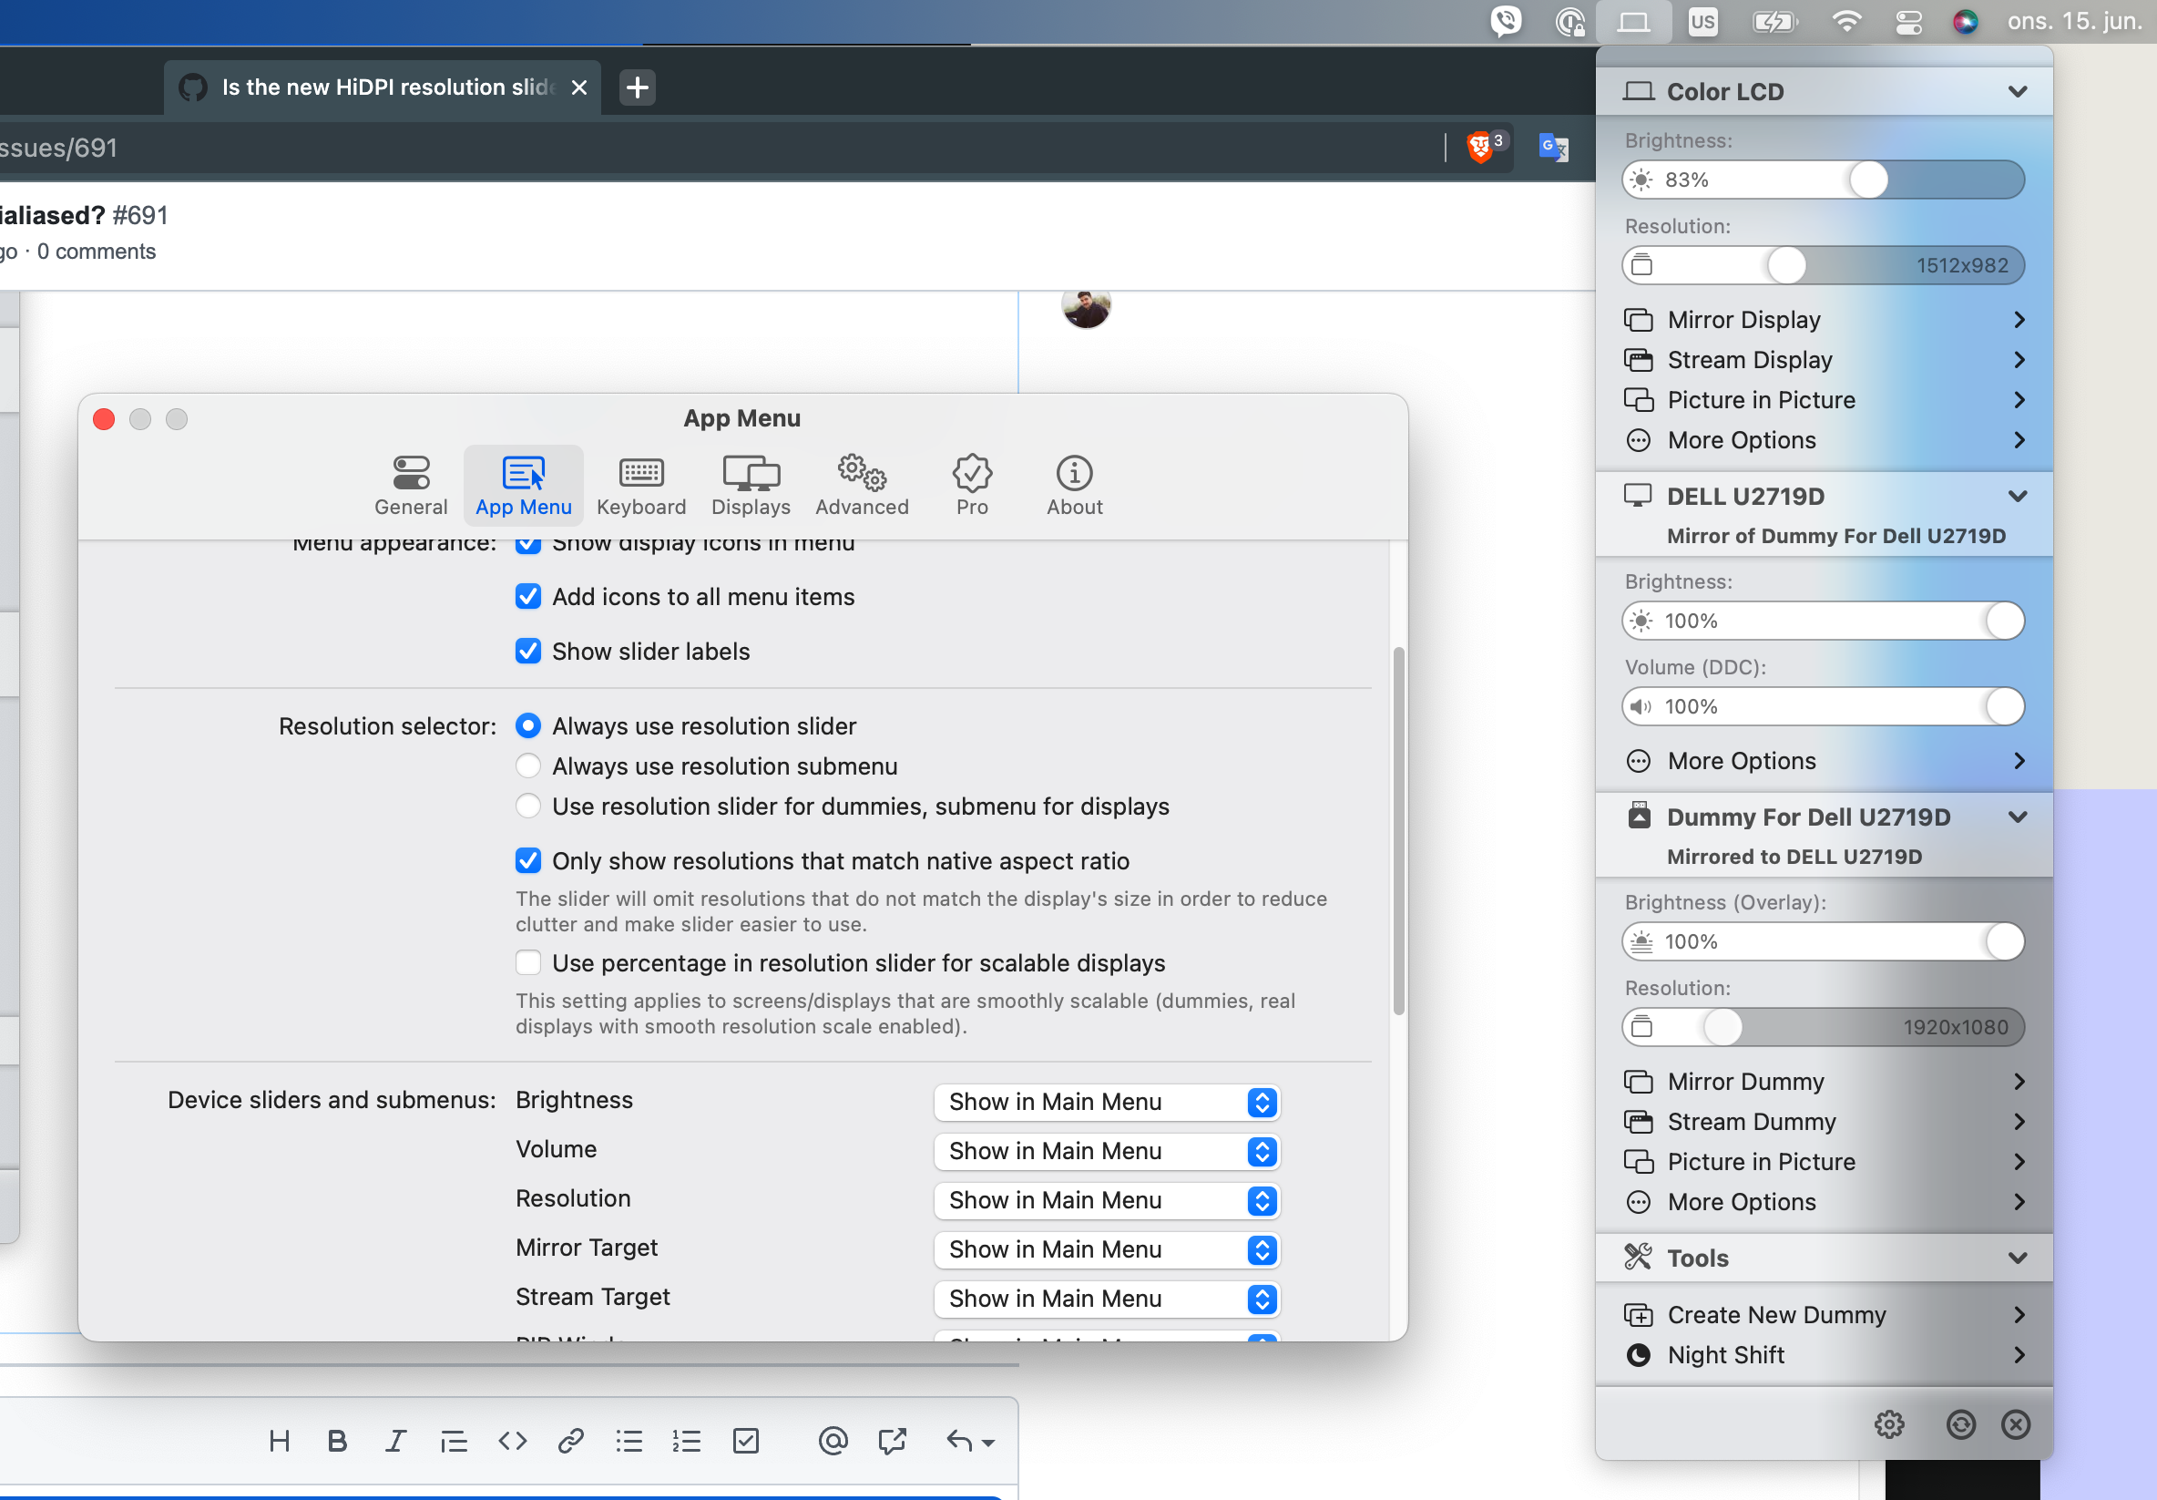Image resolution: width=2157 pixels, height=1500 pixels.
Task: Open the Advanced preferences tab
Action: (862, 485)
